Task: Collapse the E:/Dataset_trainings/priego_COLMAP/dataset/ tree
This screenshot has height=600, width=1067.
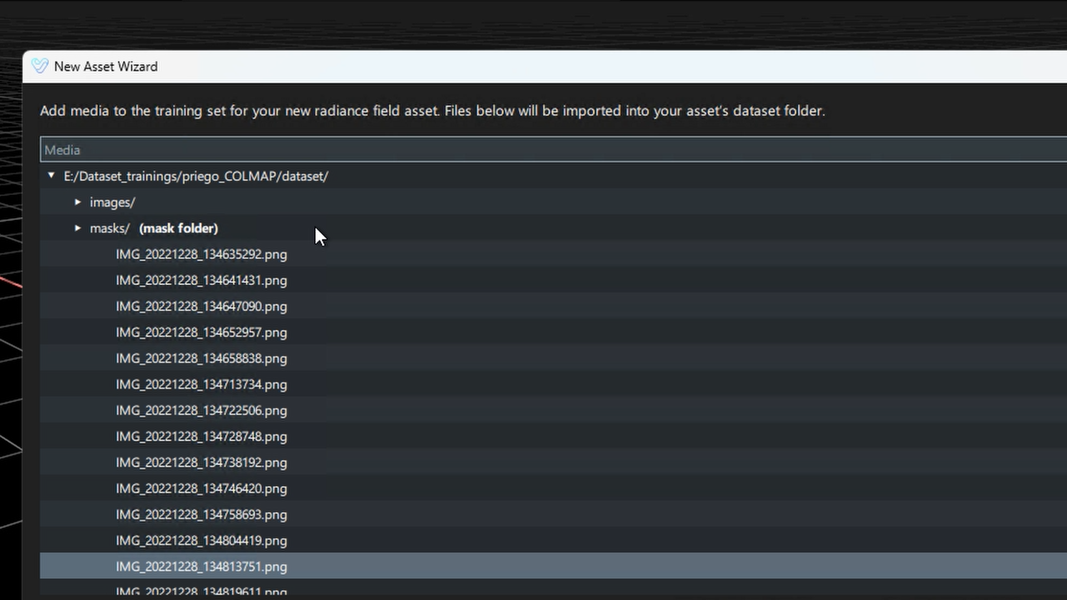Action: (x=51, y=176)
